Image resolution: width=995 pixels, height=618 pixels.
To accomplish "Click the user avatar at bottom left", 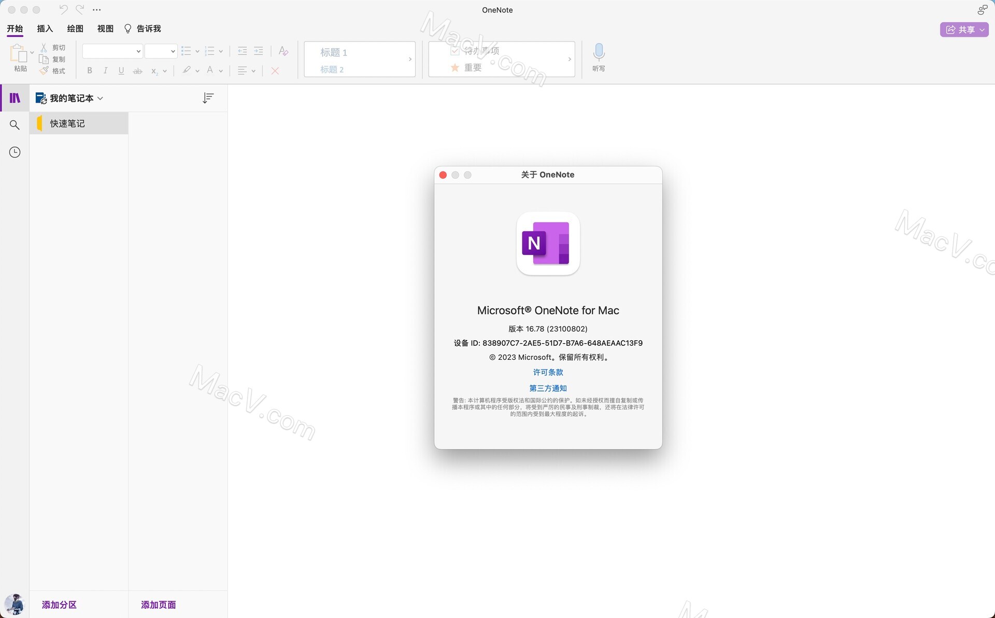I will point(15,605).
